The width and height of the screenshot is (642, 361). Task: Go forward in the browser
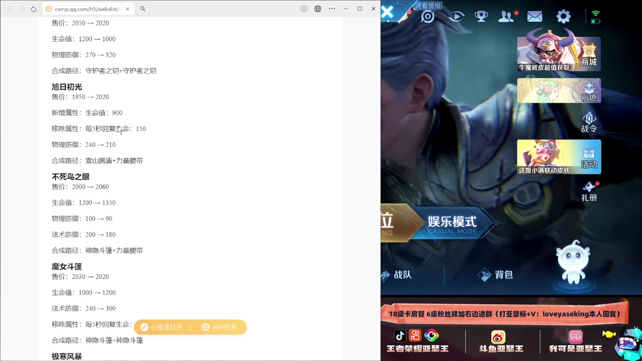click(22, 9)
